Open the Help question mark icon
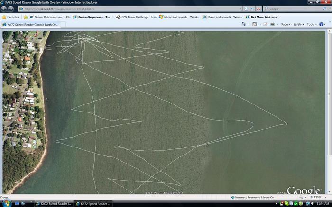This screenshot has width=332, height=207. (x=322, y=24)
